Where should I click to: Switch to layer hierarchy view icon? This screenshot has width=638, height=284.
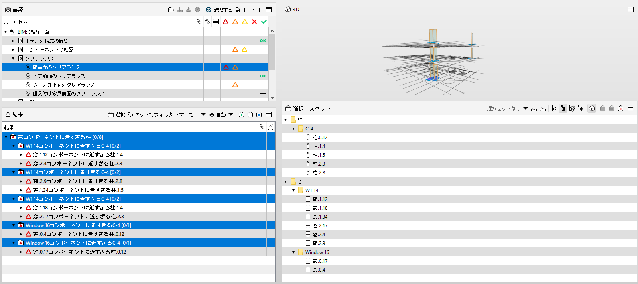click(x=572, y=108)
